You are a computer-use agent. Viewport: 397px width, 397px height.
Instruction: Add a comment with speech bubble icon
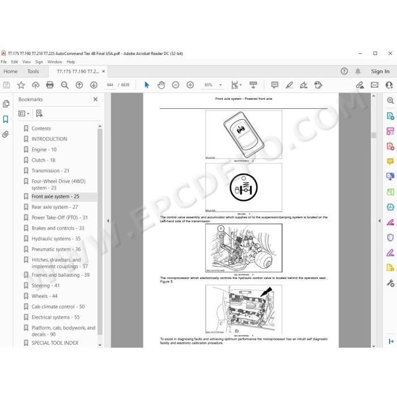click(274, 85)
